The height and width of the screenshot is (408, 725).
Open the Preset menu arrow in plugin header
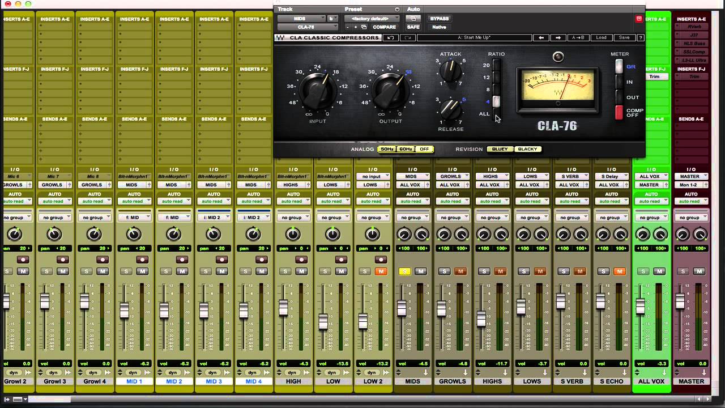tap(396, 9)
